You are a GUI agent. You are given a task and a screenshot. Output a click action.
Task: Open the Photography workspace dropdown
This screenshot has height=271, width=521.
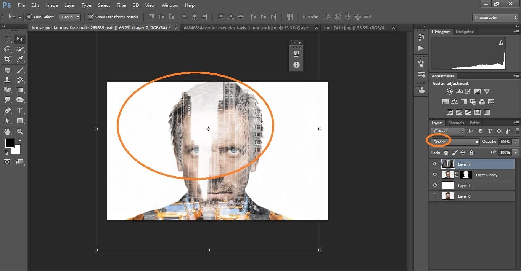(495, 17)
